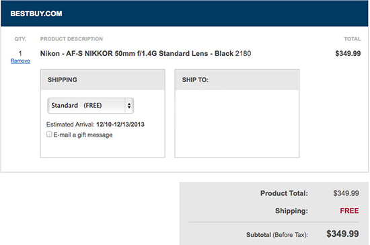This screenshot has height=245, width=370.
Task: Open the Standard (FREE) shipping dropdown
Action: point(91,106)
